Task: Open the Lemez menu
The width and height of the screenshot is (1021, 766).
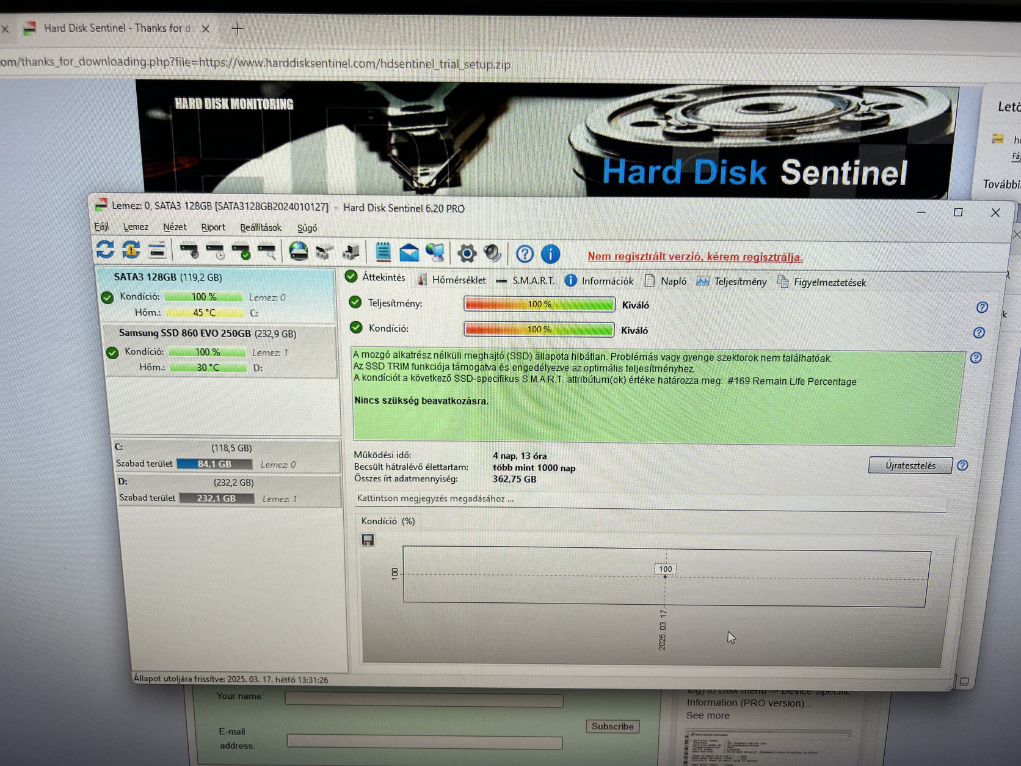Action: tap(136, 227)
